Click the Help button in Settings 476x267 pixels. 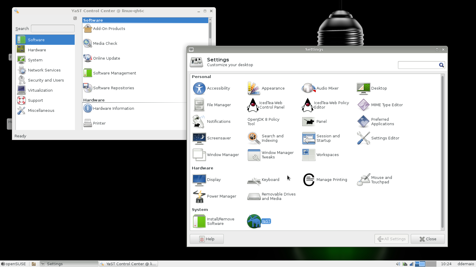(207, 239)
